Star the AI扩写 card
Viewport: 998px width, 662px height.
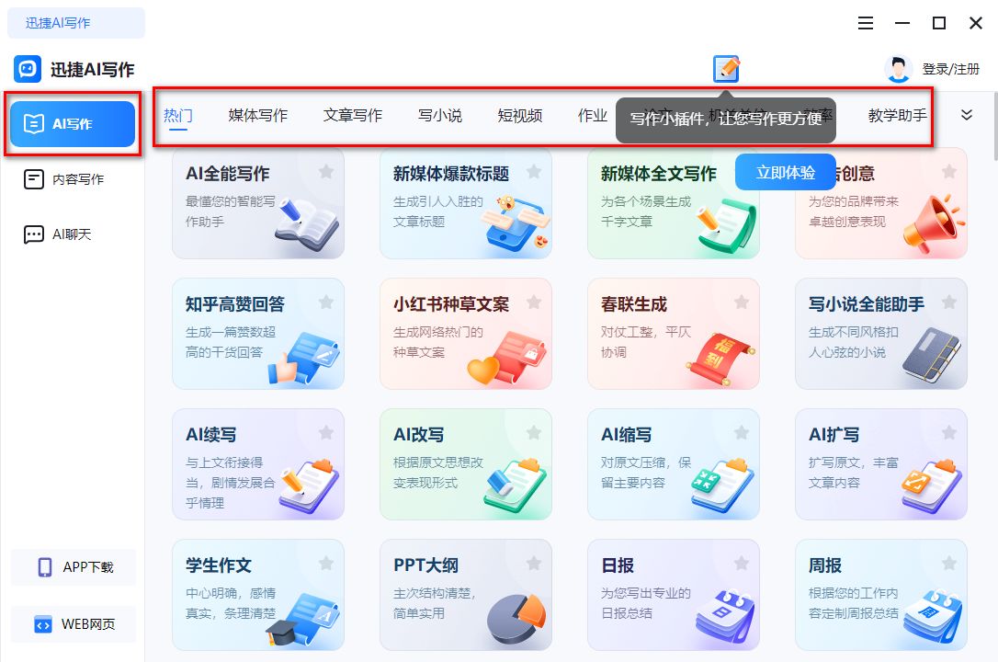tap(949, 433)
